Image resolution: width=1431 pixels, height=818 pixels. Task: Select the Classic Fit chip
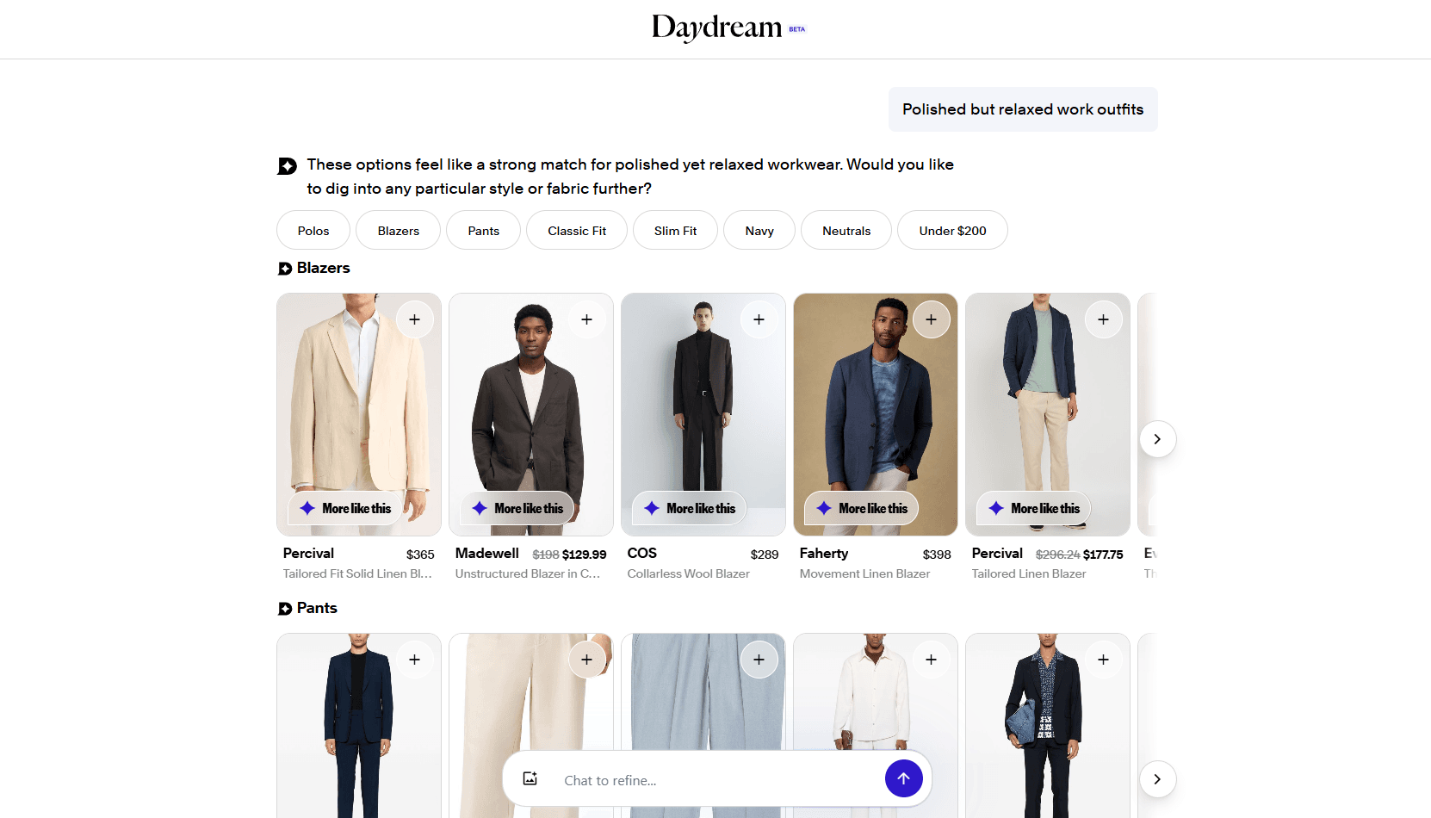point(577,231)
